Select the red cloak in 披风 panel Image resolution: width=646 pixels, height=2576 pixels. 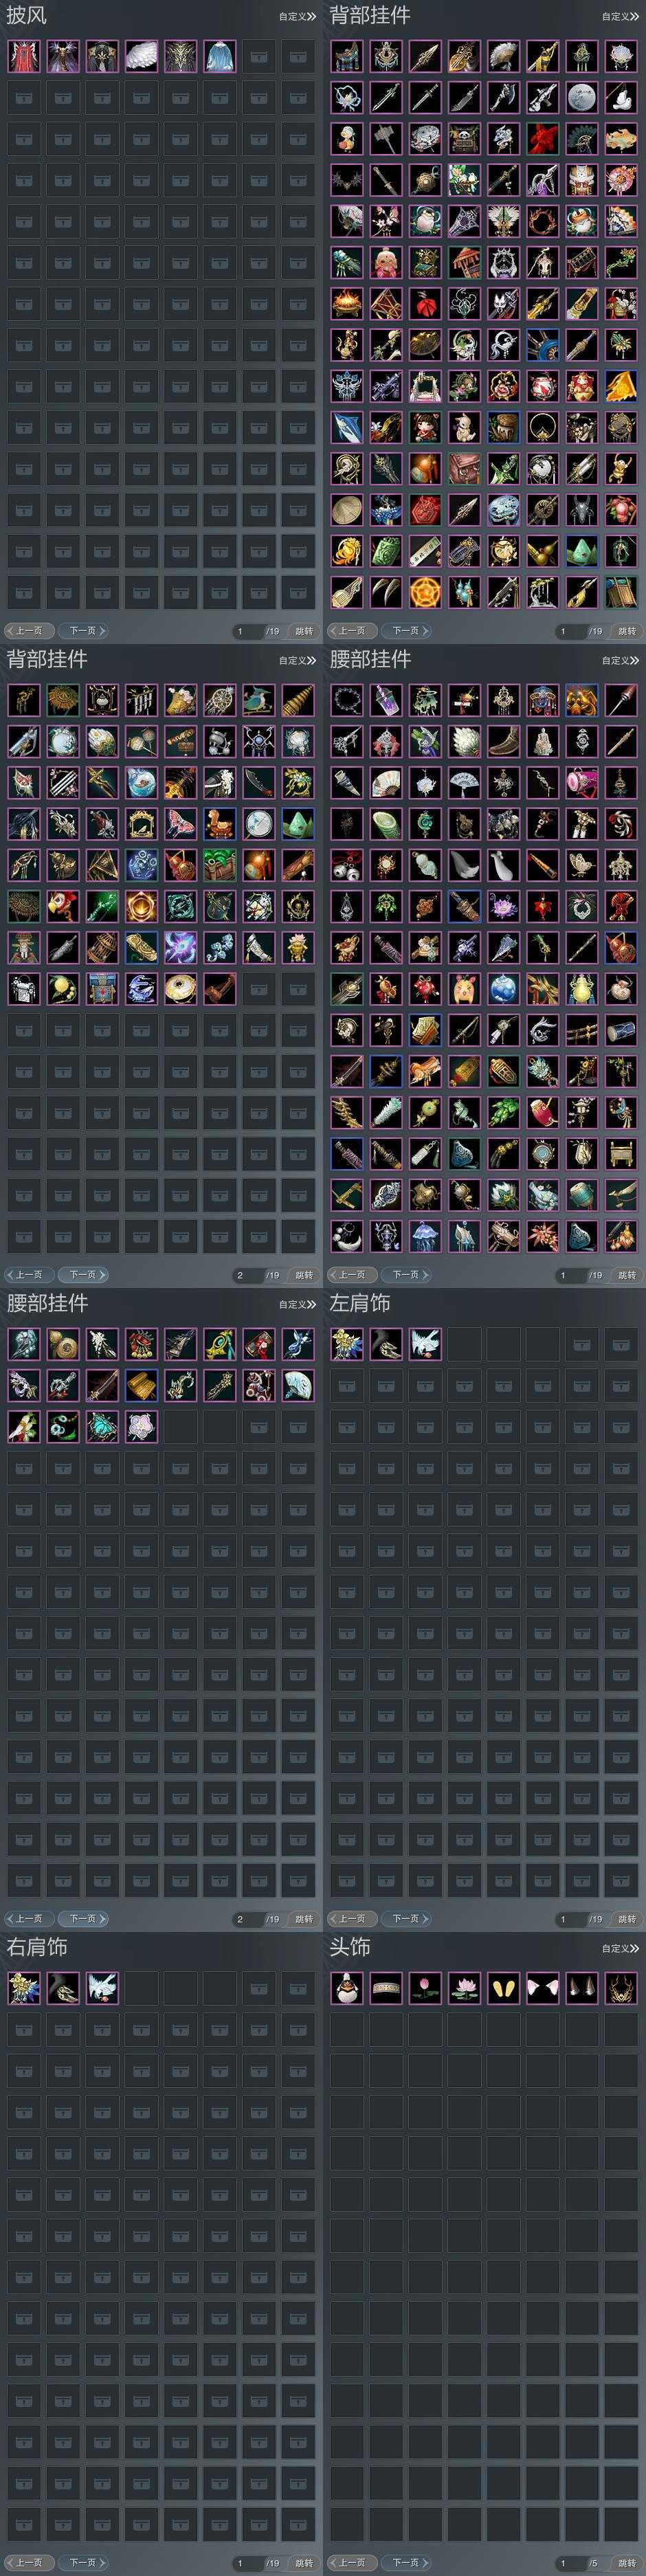(x=24, y=56)
